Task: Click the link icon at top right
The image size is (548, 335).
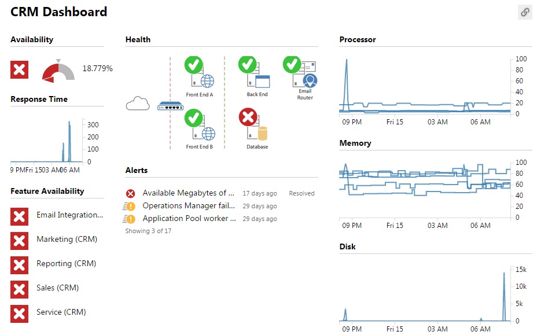Action: tap(525, 12)
